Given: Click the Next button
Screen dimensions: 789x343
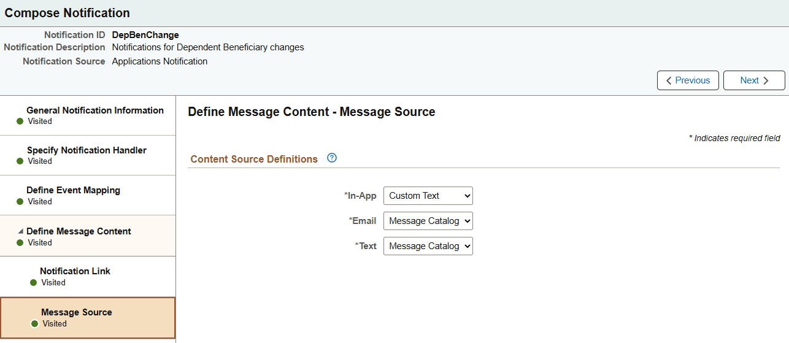Looking at the screenshot, I should (754, 80).
